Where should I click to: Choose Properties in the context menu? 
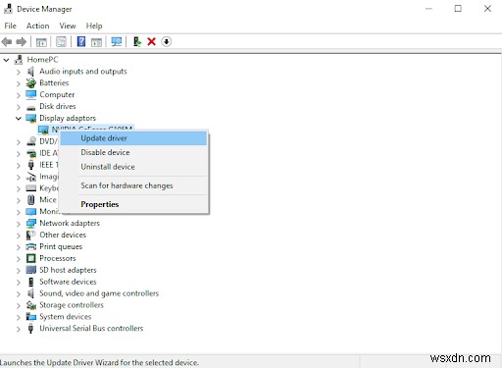(x=134, y=204)
